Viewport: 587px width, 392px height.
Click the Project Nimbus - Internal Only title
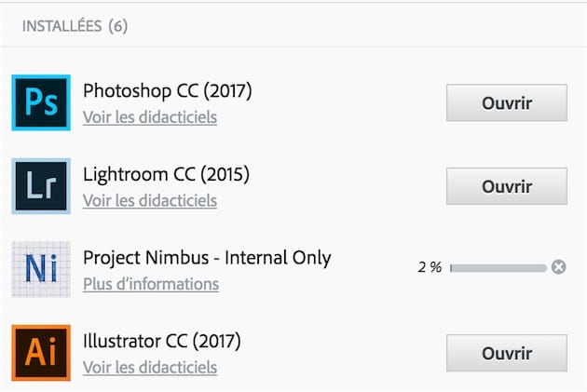207,258
